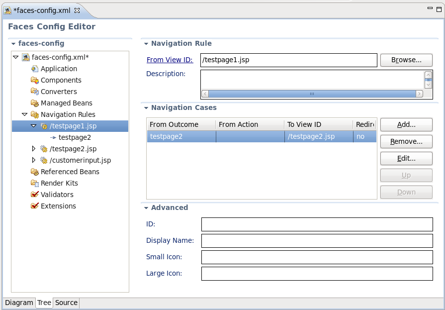Click the Extensions node icon

point(34,206)
